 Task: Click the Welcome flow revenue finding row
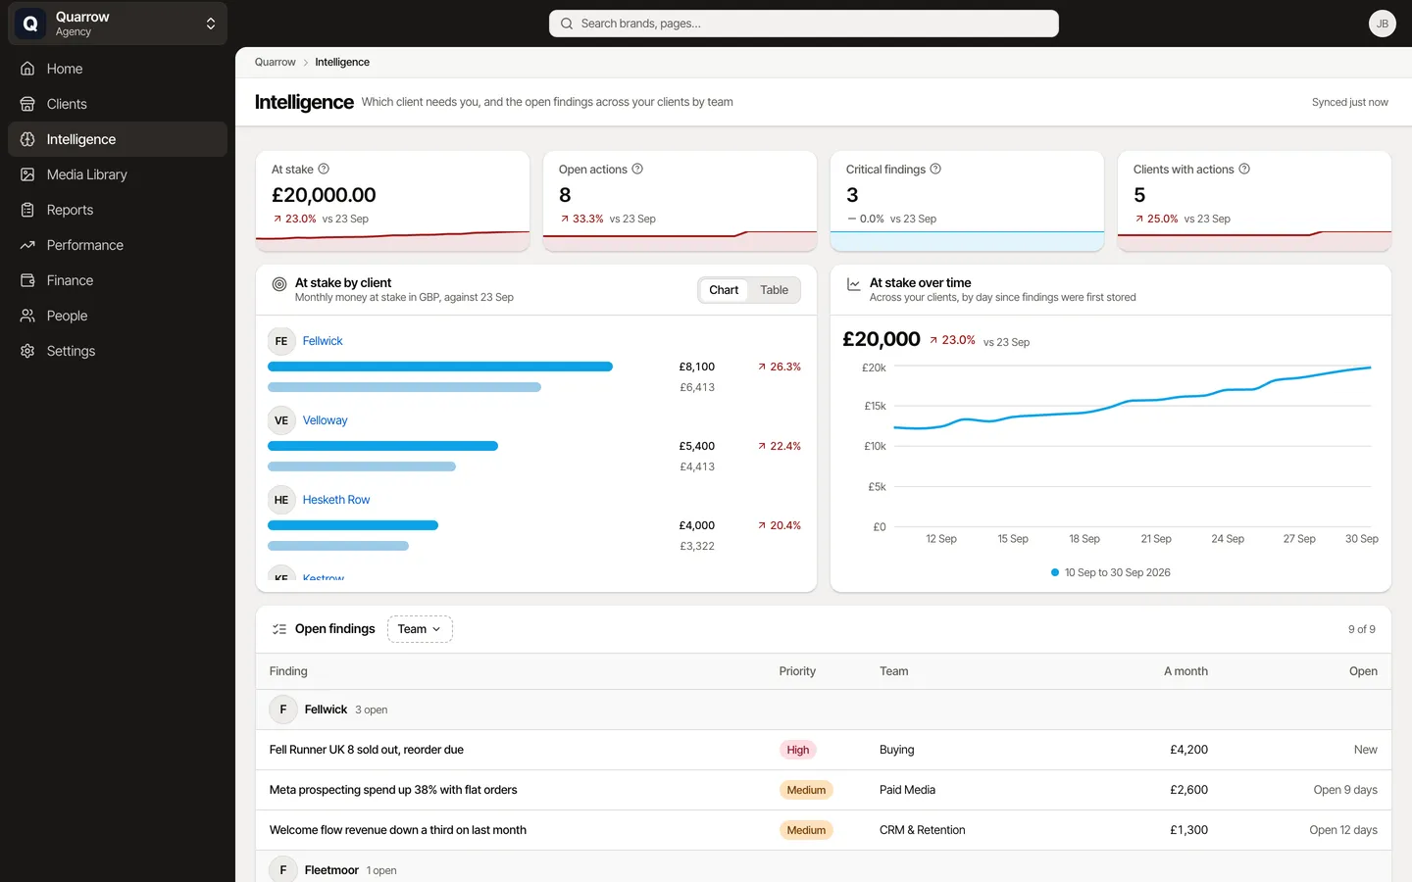pyautogui.click(x=824, y=830)
